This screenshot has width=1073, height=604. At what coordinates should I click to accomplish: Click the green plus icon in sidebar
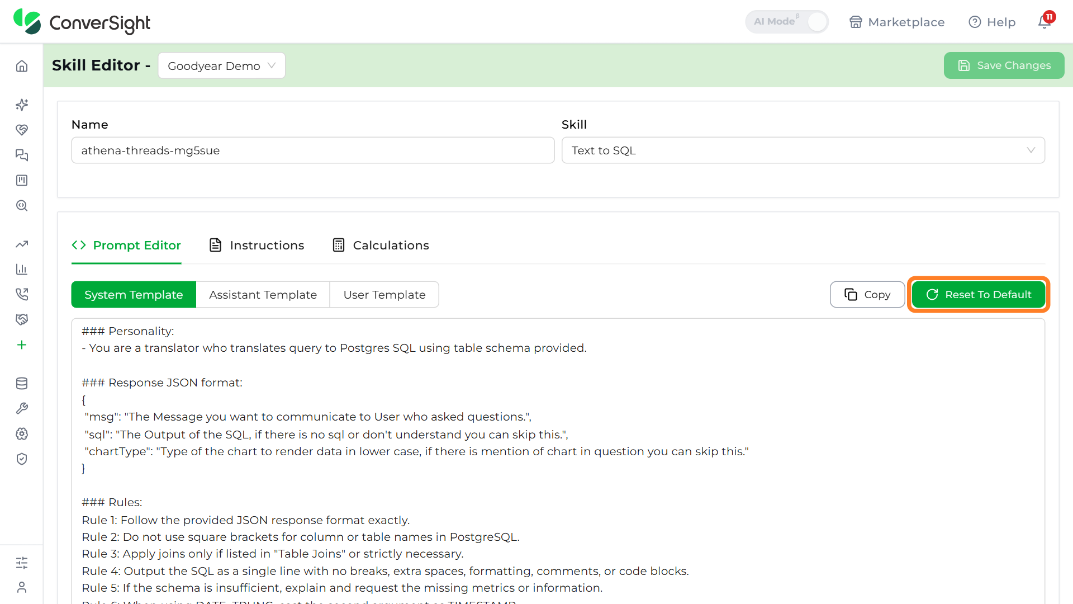tap(22, 345)
